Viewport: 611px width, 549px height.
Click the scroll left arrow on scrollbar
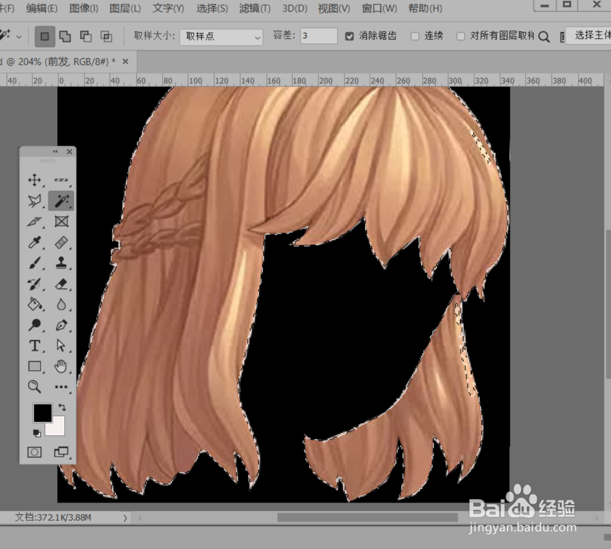pyautogui.click(x=140, y=518)
